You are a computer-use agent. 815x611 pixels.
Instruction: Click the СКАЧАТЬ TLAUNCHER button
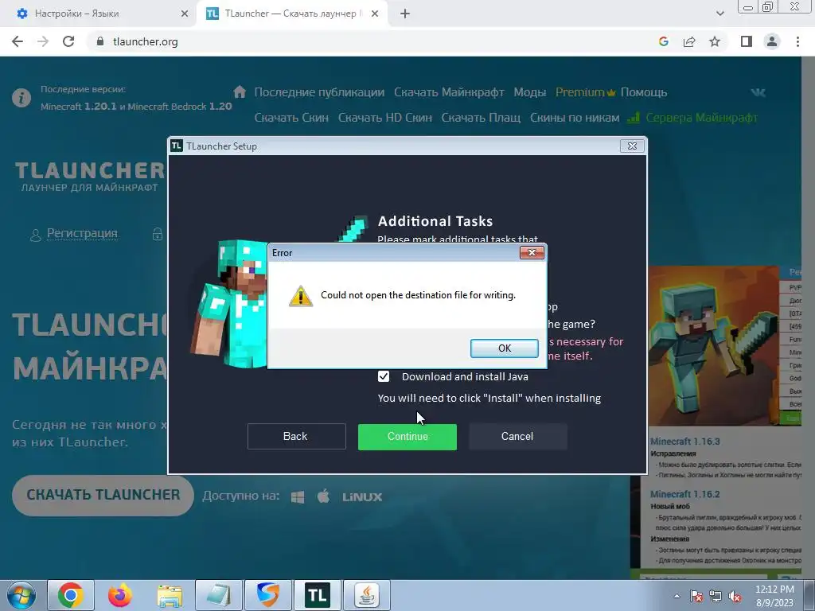(103, 495)
